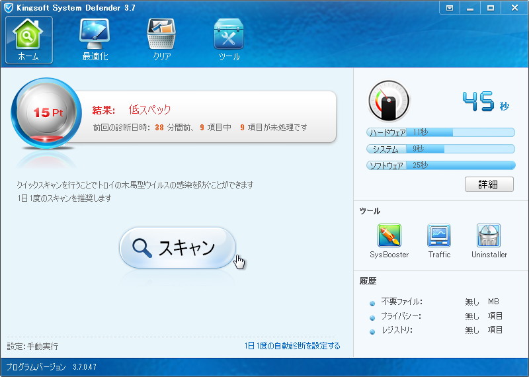Click the 15 Pt score orb

pos(46,113)
